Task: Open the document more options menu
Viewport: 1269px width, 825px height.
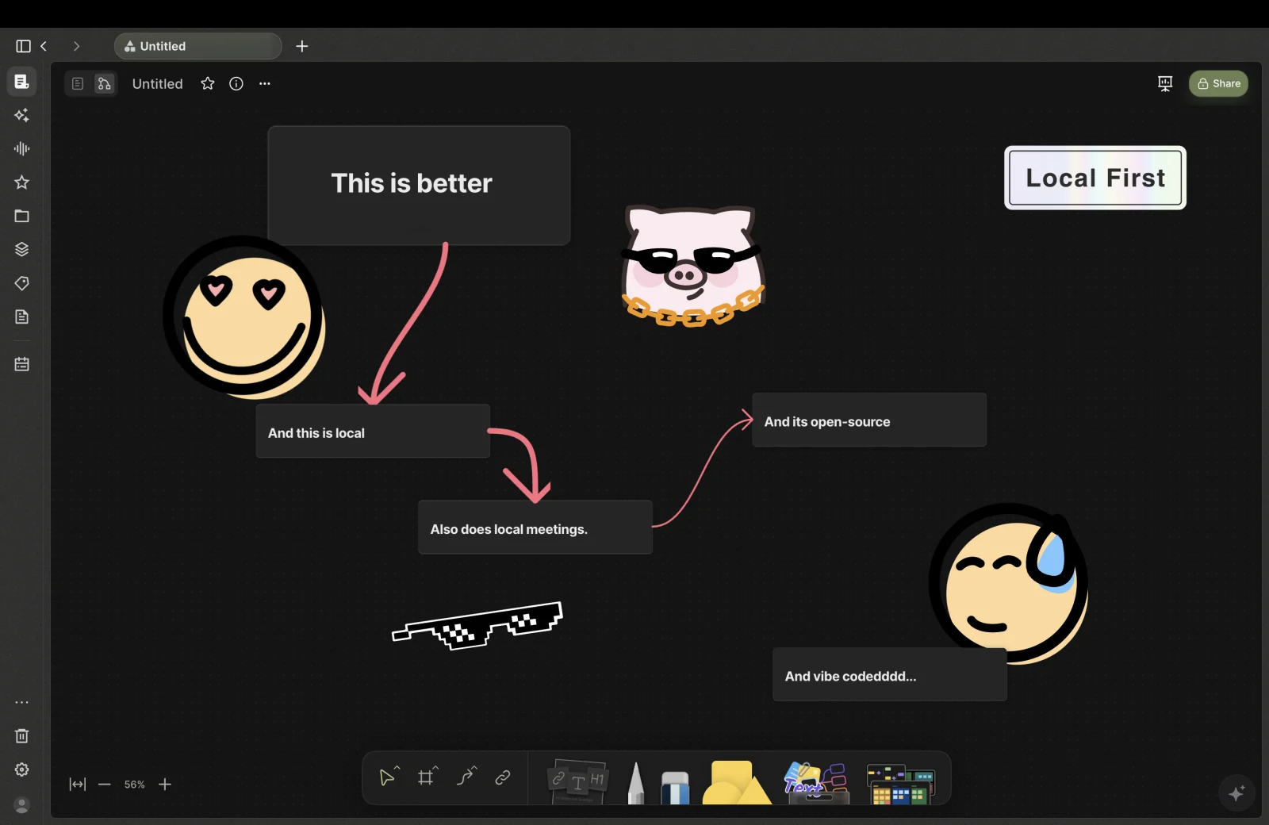Action: pos(265,83)
